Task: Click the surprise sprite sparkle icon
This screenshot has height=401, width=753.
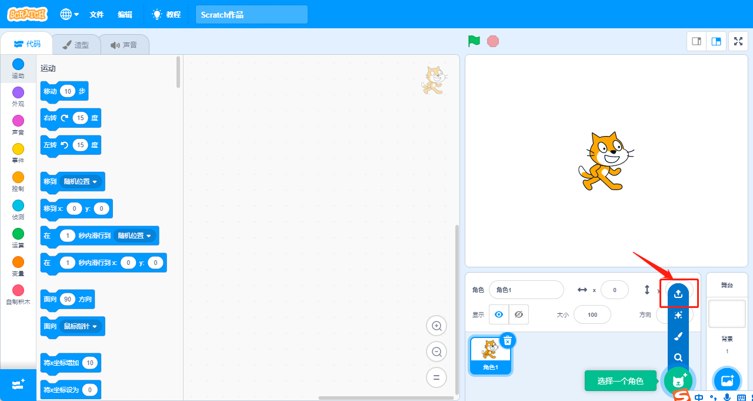Action: (678, 315)
